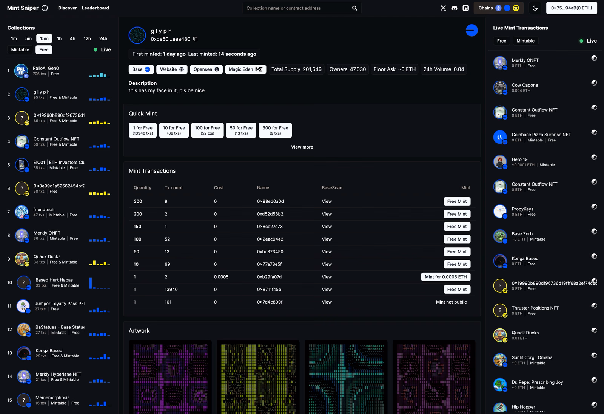Open the Magic Eden link button
Image resolution: width=604 pixels, height=414 pixels.
(x=246, y=69)
